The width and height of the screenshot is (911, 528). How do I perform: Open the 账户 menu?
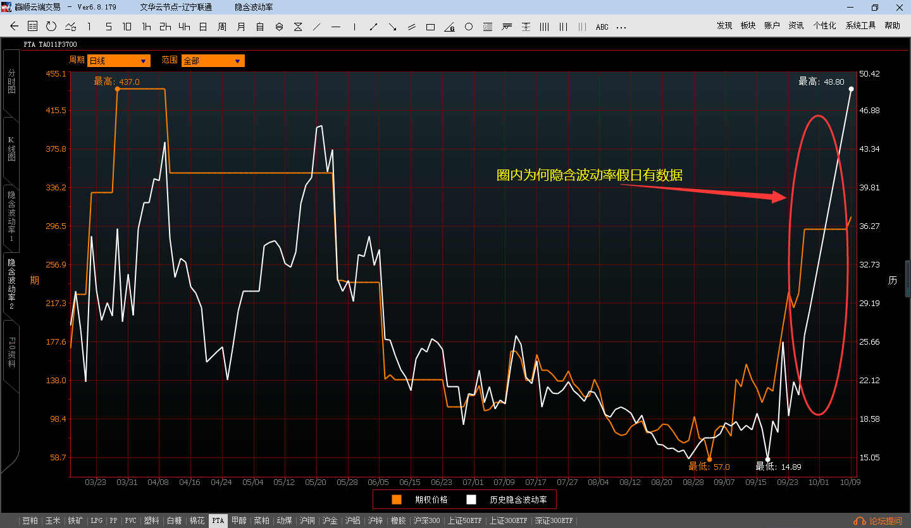[x=772, y=26]
